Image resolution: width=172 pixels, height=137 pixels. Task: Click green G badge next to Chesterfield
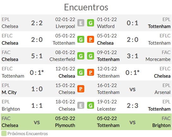click(x=81, y=56)
